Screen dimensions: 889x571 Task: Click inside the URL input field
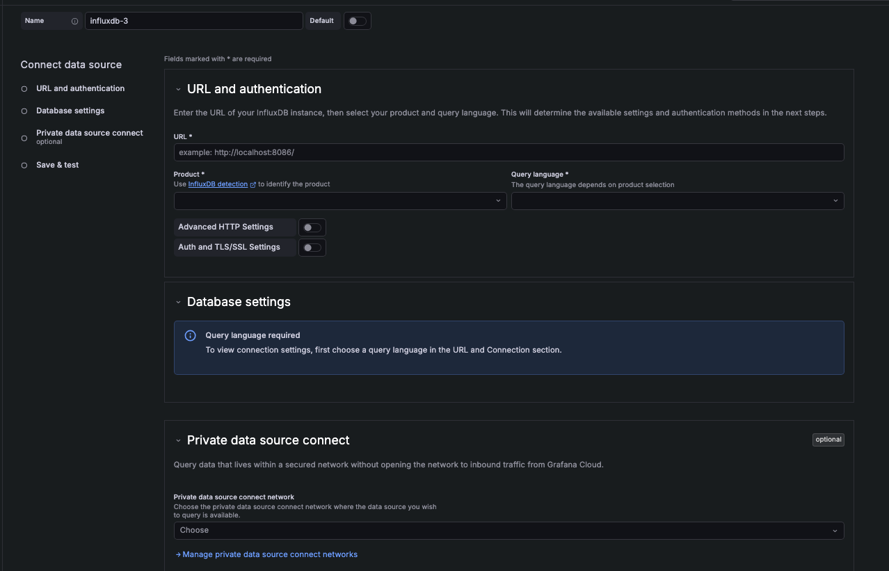point(508,152)
